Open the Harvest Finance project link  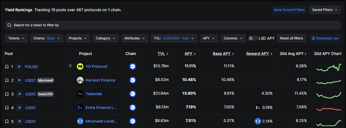click(100, 80)
